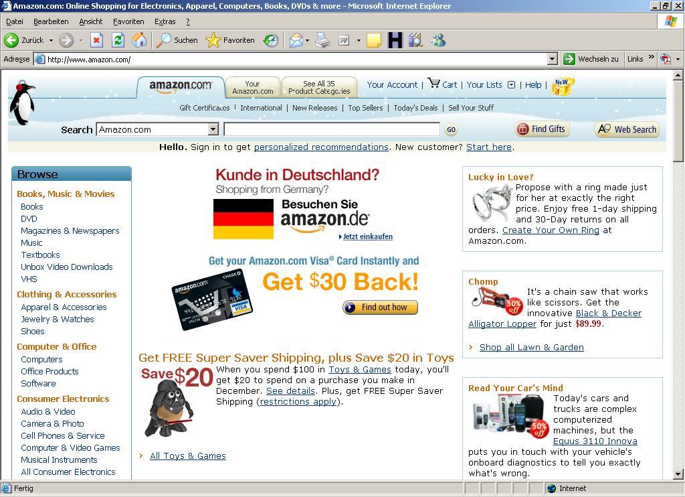Click the Word edit document icon
685x497 pixels.
point(344,40)
